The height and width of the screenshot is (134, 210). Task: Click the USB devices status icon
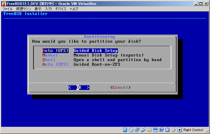tap(143, 130)
